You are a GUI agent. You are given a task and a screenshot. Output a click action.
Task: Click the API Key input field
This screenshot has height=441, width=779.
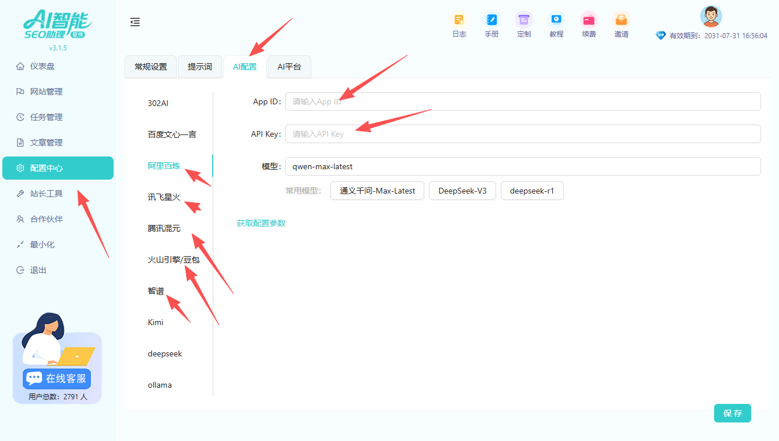[522, 134]
